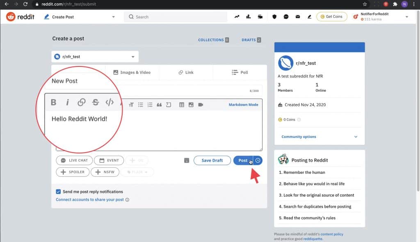420x242 pixels.
Task: Switch to the Poll tab
Action: point(240,72)
